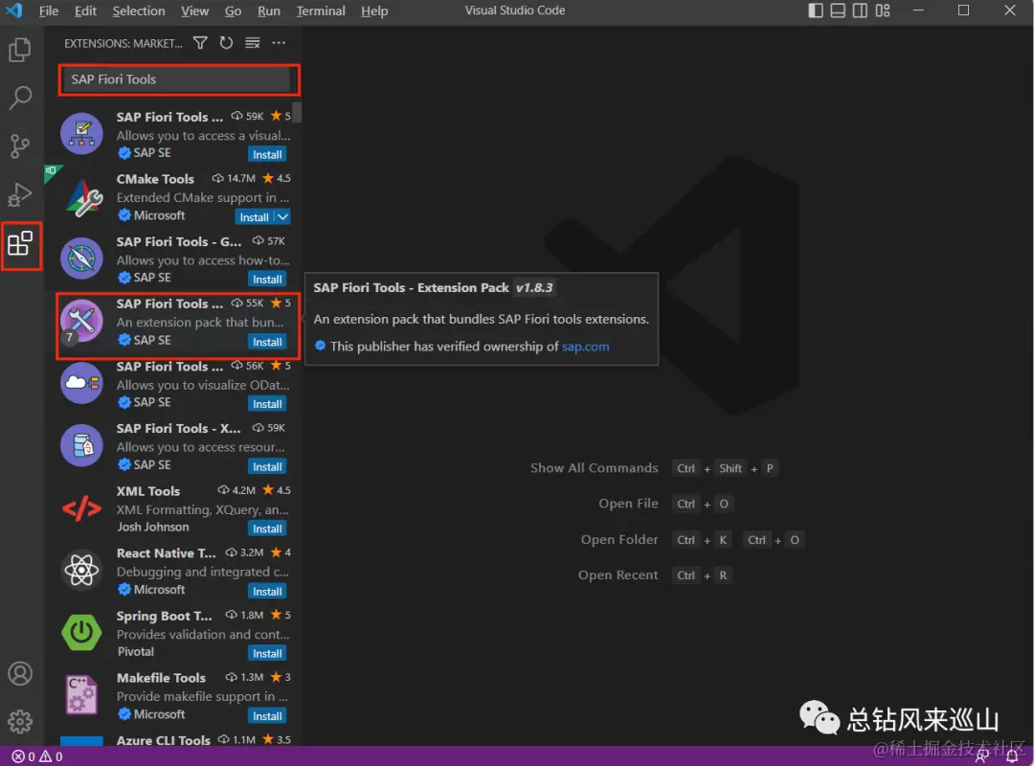Click SAP Fiori Tools Extension Pack icon
Viewport: 1034px width, 766px height.
pos(81,321)
